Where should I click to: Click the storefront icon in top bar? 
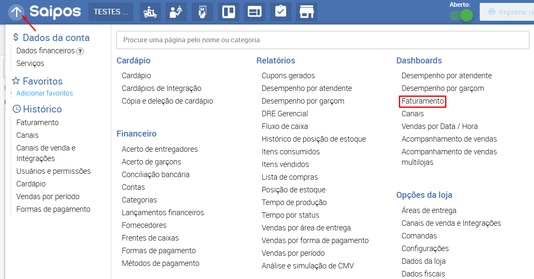[x=307, y=12]
